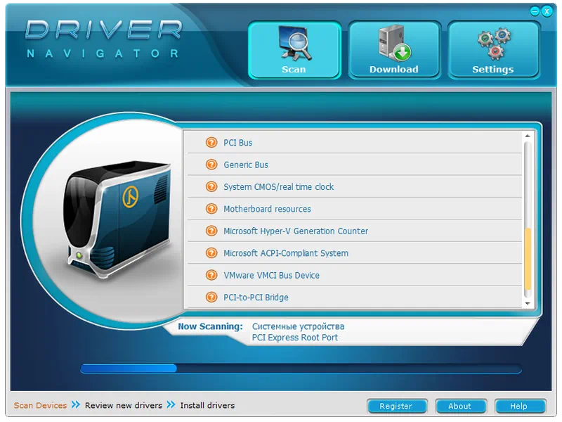Minimize the Driver Navigator window
562x422 pixels.
(x=535, y=11)
